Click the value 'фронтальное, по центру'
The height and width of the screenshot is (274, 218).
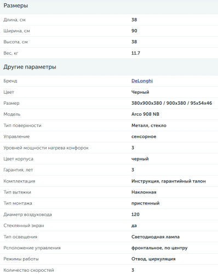159,248
